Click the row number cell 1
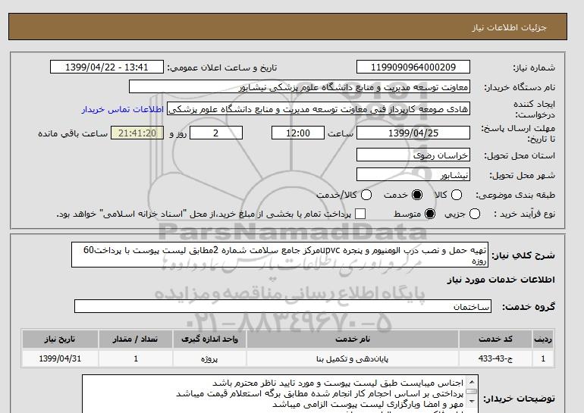Viewport: 584px width, 413px height. click(543, 358)
